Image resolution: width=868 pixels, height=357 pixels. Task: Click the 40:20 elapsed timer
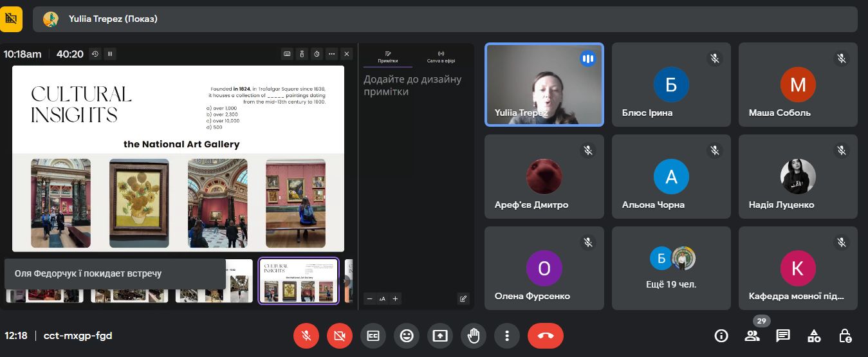(70, 54)
